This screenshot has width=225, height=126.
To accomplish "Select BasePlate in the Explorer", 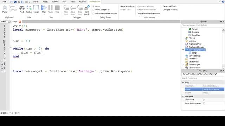I will coord(196,35).
